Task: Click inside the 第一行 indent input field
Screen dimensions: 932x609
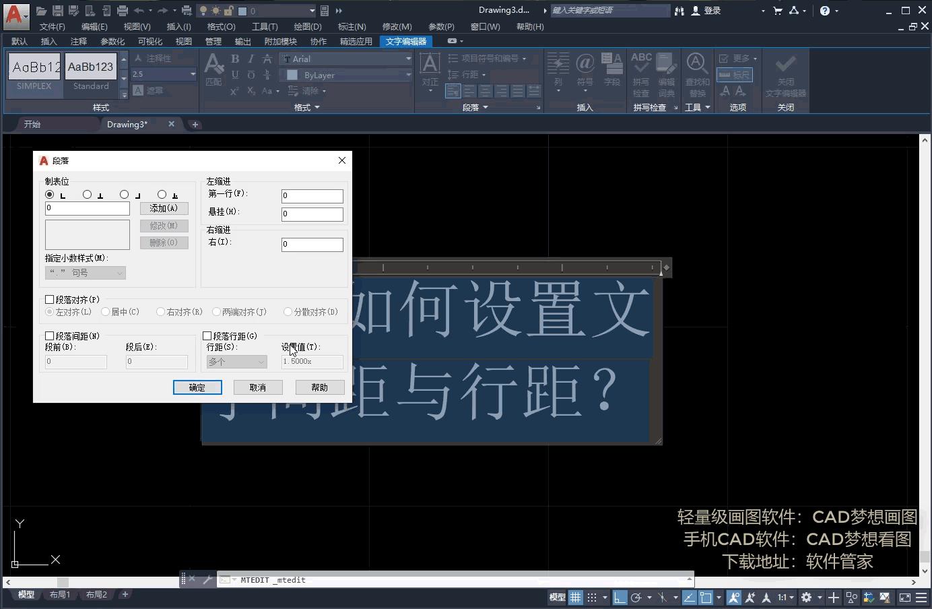Action: click(x=312, y=195)
